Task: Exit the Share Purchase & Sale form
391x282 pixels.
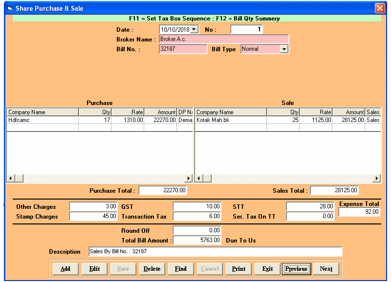Action: (267, 269)
